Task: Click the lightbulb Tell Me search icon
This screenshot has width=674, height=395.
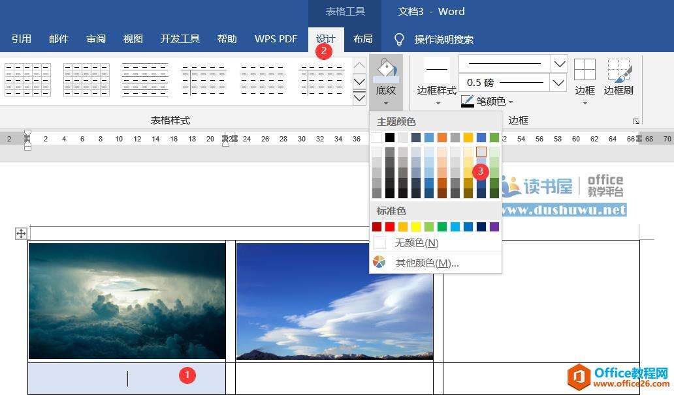Action: [399, 39]
